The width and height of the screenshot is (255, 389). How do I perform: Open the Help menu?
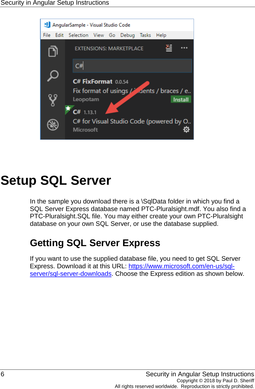(161, 35)
